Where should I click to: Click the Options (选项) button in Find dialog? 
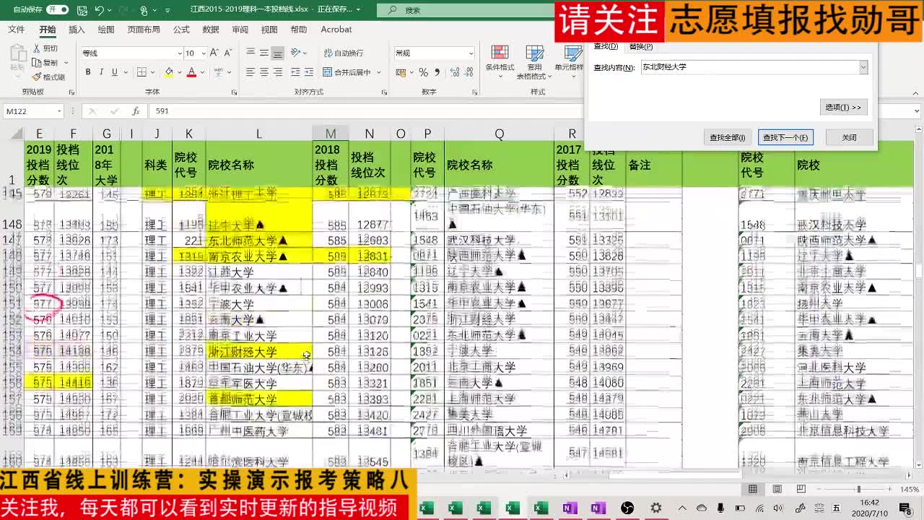click(843, 107)
